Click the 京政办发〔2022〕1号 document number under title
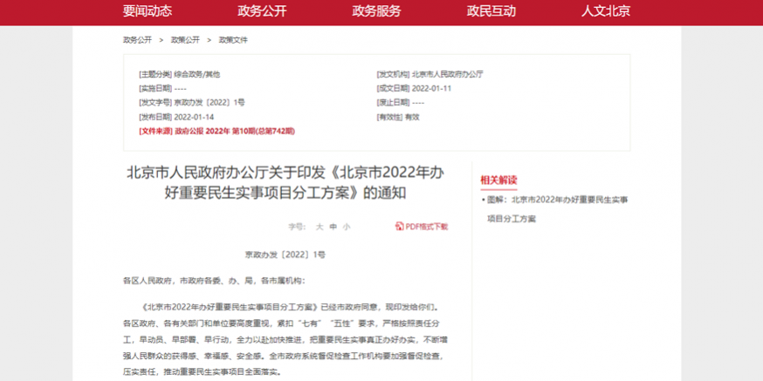Screen dimensions: 763x381 click(285, 255)
